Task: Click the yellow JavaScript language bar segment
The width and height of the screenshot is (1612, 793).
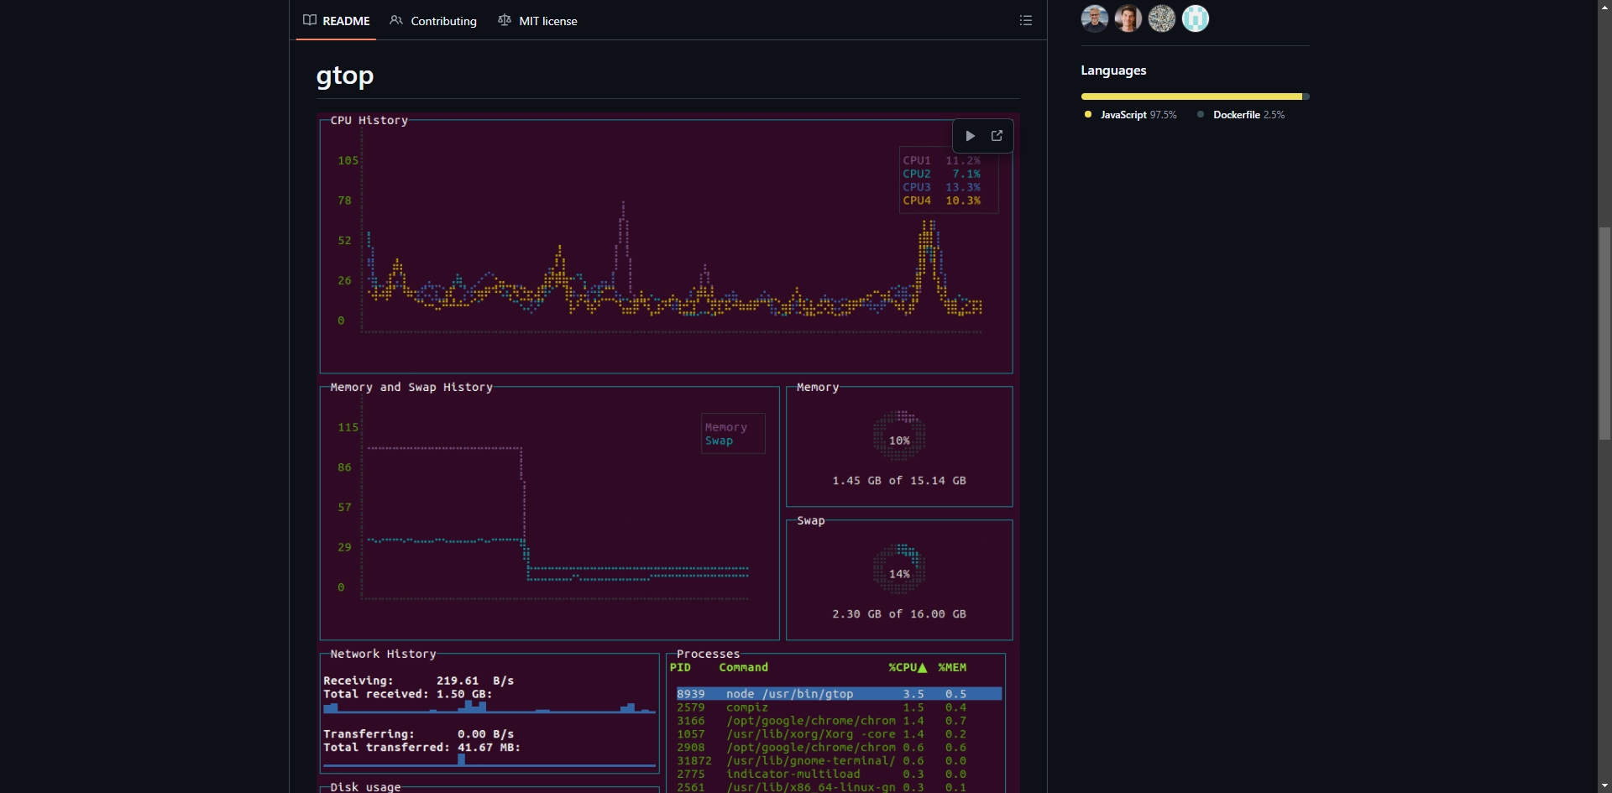Action: tap(1191, 97)
